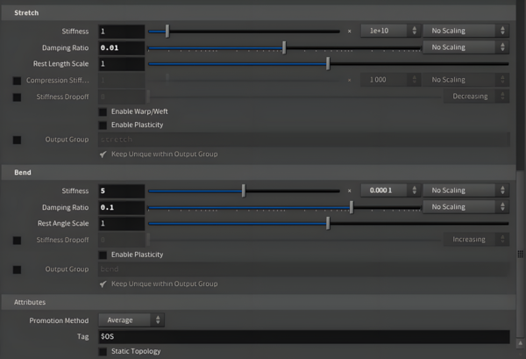Click the Promotion Method label
Viewport: 526px width, 359px height.
pos(59,320)
